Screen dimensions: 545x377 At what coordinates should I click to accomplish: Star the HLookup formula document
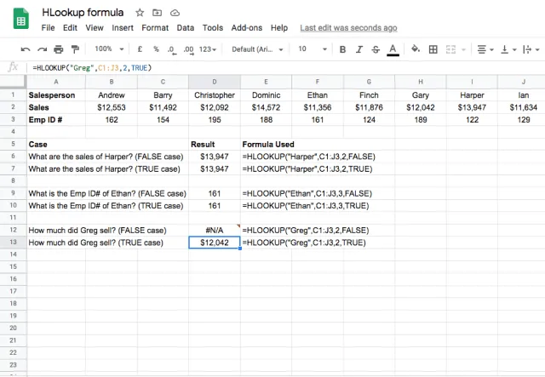[140, 13]
